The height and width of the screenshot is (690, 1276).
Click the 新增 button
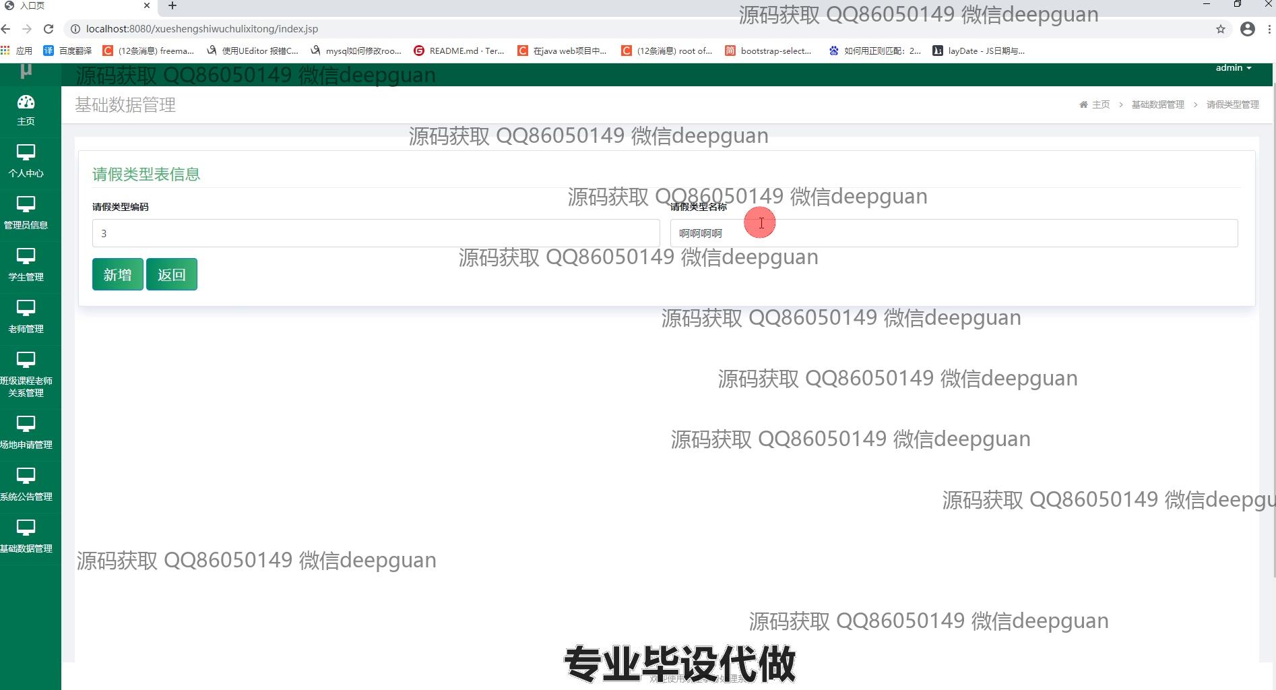tap(117, 274)
